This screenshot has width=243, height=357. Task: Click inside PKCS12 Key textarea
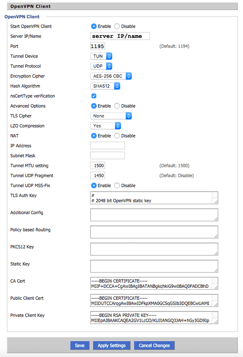[x=154, y=249]
